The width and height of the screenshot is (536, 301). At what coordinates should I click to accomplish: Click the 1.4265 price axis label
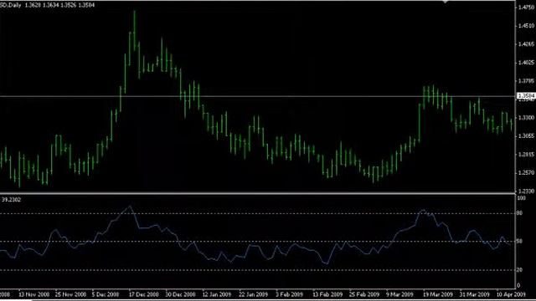coord(527,44)
